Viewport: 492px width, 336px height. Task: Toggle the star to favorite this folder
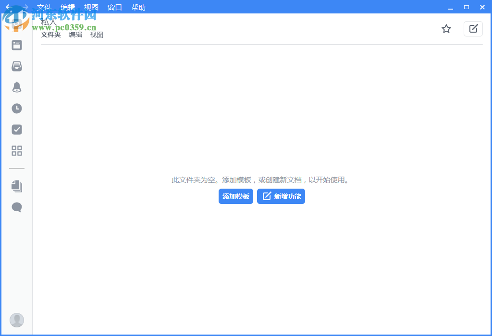coord(446,29)
